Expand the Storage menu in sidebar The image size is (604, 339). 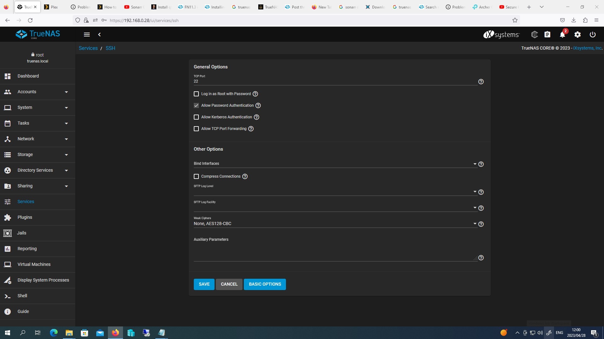point(37,154)
